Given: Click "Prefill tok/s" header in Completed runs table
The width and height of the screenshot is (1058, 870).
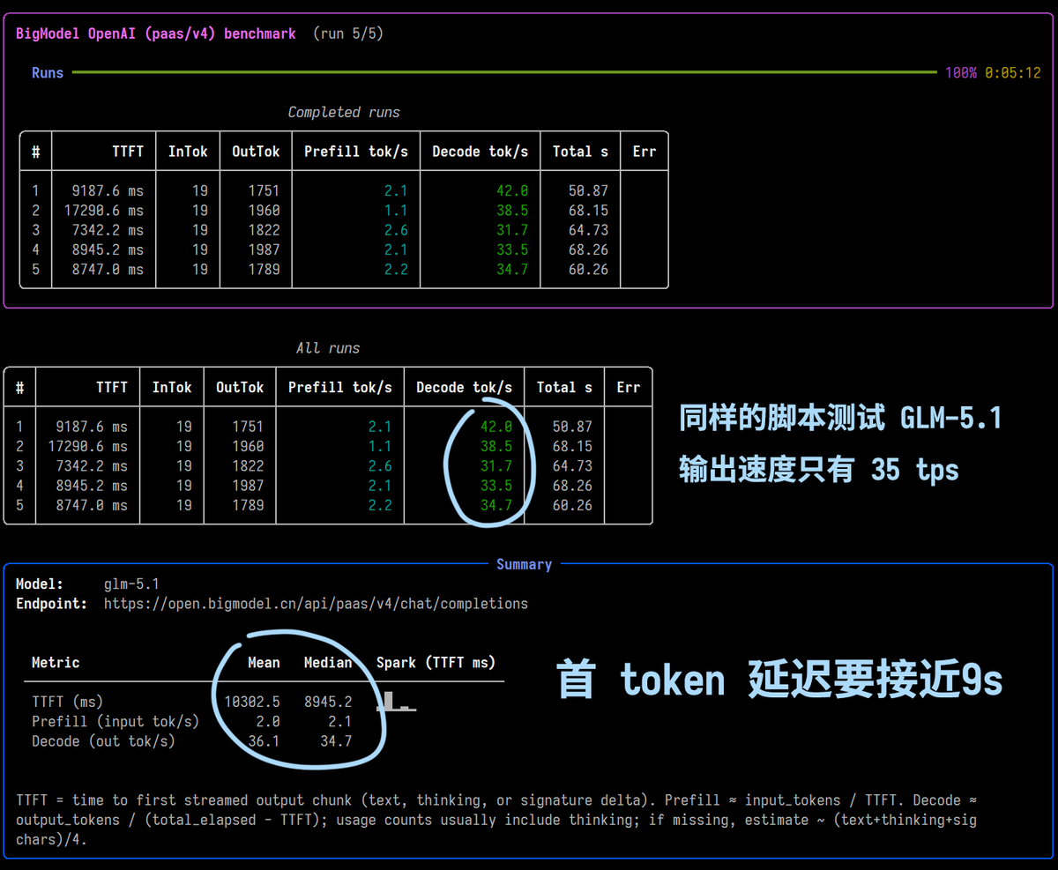Looking at the screenshot, I should (x=356, y=152).
